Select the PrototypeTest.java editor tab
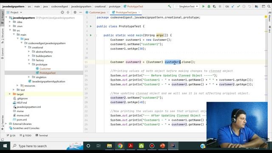 [x=126, y=12]
